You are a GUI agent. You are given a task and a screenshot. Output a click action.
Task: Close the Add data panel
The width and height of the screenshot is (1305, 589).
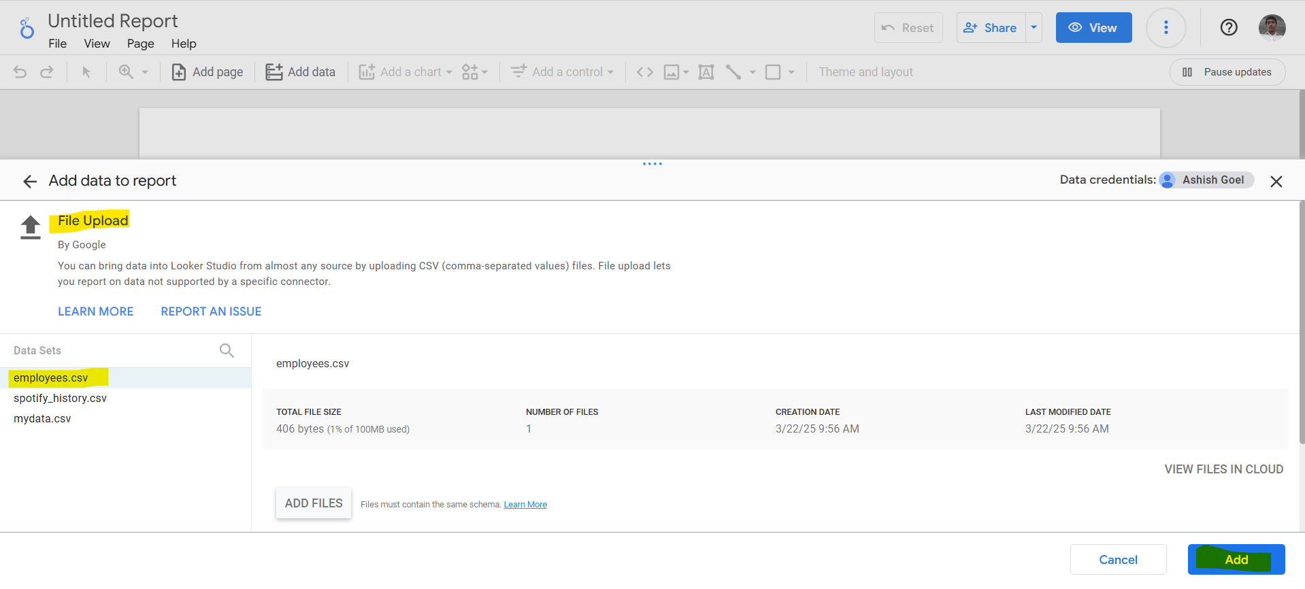[1276, 181]
